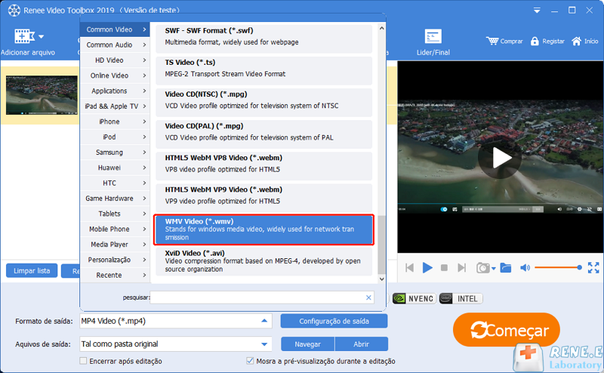The height and width of the screenshot is (373, 604).
Task: Click the large play overlay on preview
Action: point(500,158)
